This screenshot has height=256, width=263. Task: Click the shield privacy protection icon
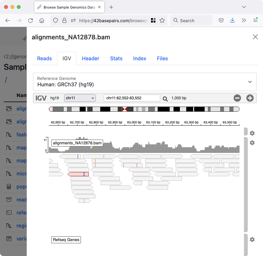click(56, 20)
